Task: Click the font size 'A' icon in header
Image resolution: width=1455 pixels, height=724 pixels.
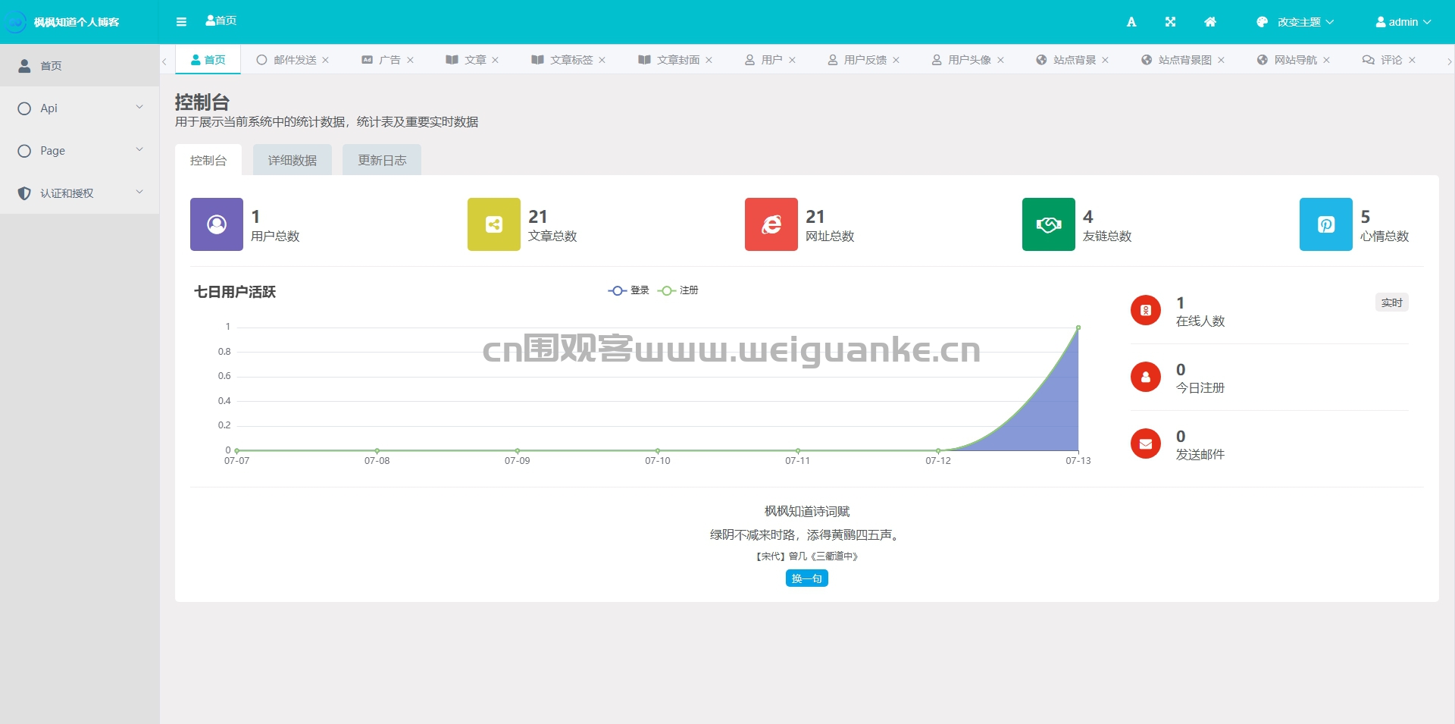Action: tap(1131, 22)
